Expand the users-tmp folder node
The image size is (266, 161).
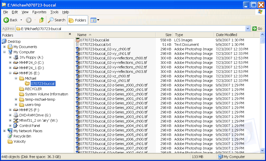(x=16, y=105)
